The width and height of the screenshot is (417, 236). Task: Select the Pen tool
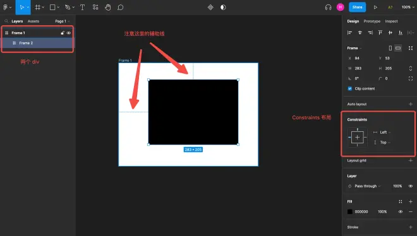pos(68,8)
